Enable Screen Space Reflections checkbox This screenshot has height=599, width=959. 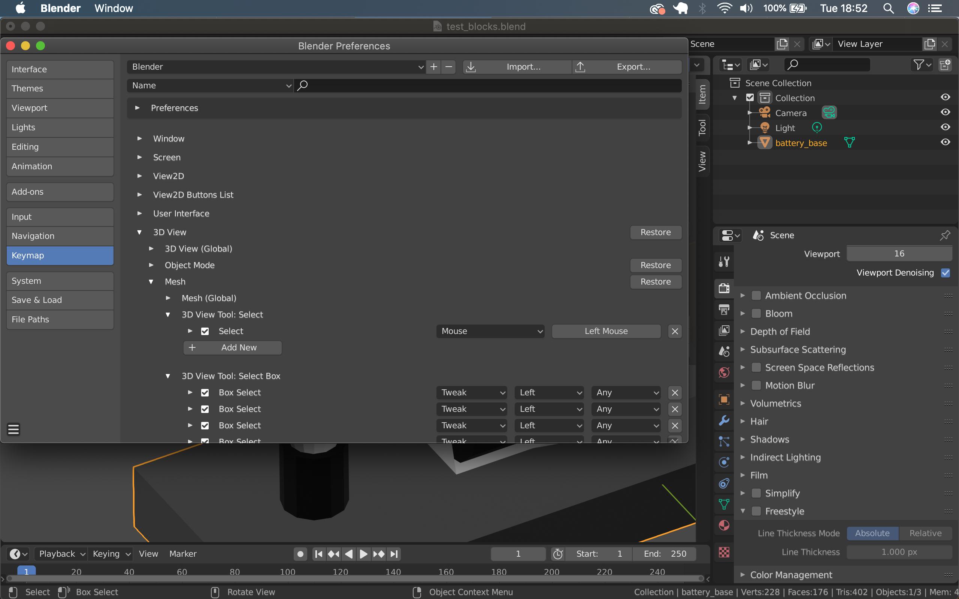(x=756, y=367)
